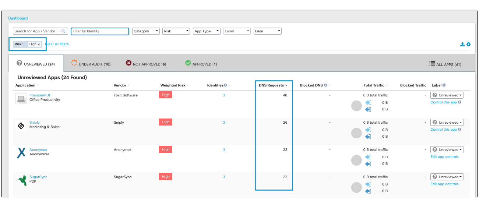Image resolution: width=483 pixels, height=212 pixels.
Task: Switch to the Unreviewed (24) tab
Action: pyautogui.click(x=36, y=64)
